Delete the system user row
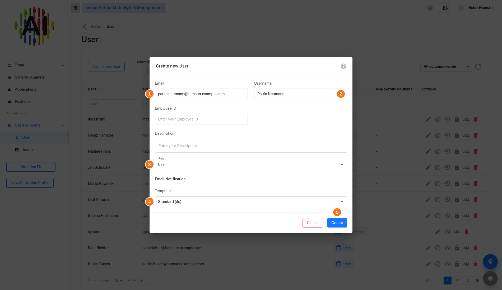Screen dimensions: 502x290 [466, 232]
